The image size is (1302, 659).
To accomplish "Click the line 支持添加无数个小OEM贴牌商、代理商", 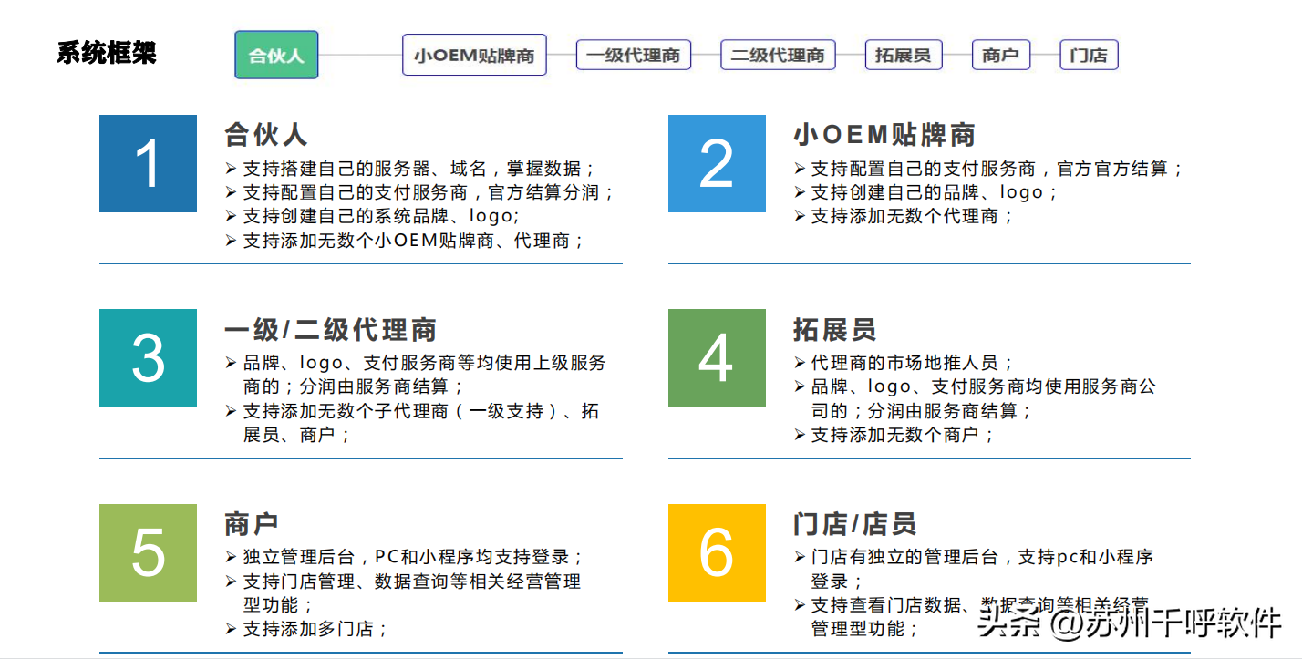I will 406,241.
